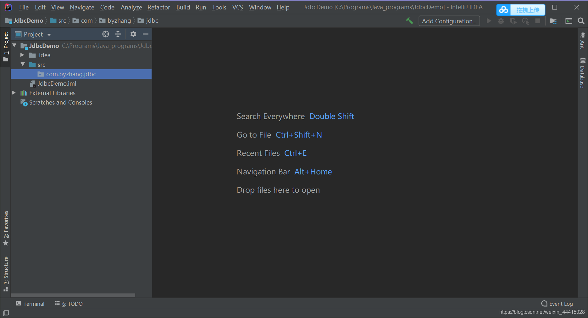Click the cloud upload widget icon
Image resolution: width=588 pixels, height=318 pixels.
(x=503, y=10)
